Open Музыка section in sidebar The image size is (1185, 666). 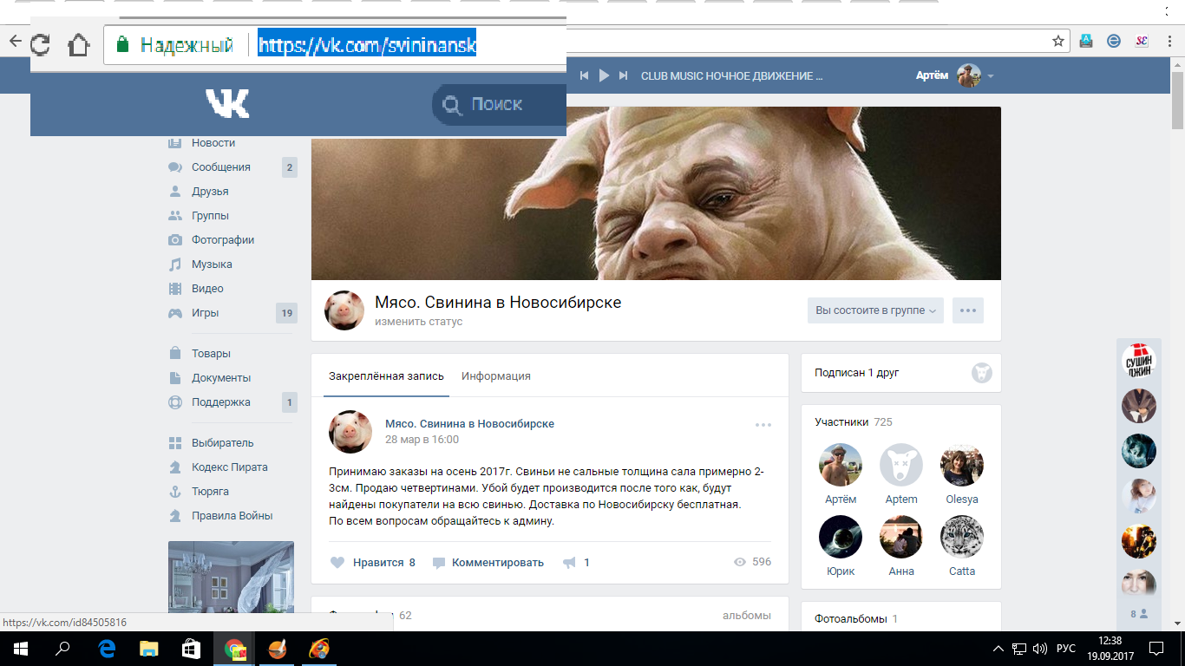[x=212, y=264]
